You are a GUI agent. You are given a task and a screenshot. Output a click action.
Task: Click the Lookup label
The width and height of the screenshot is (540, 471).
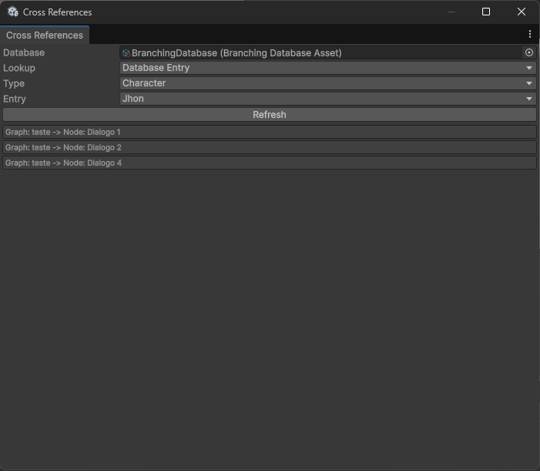(19, 68)
